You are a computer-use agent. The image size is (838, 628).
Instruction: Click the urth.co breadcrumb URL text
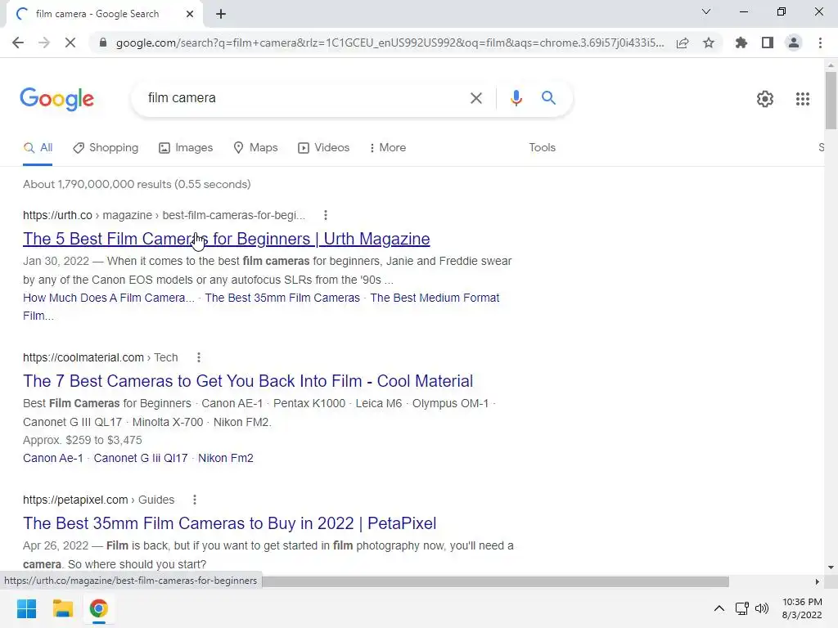point(164,215)
